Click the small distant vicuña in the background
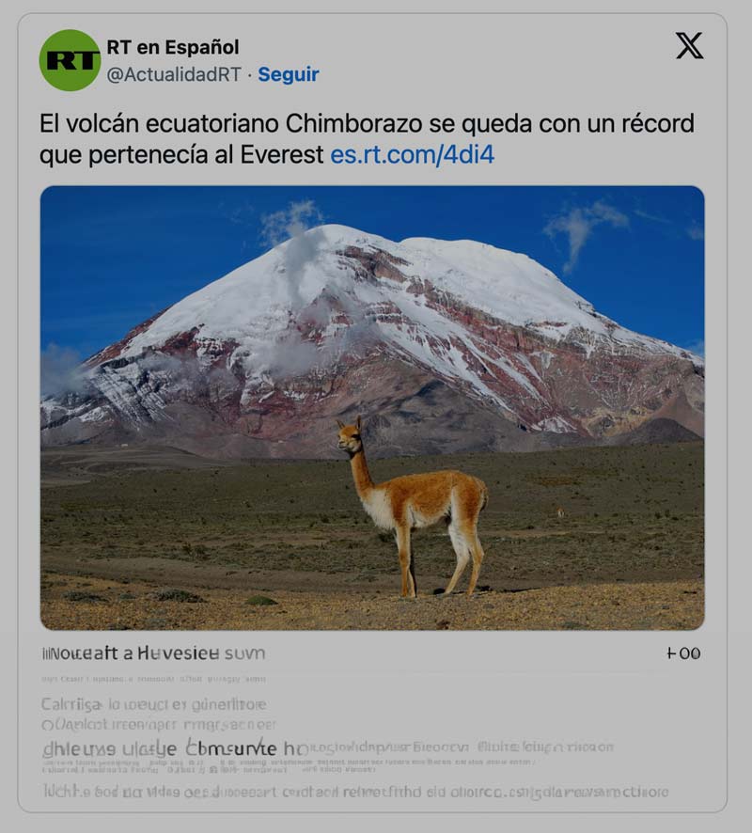The width and height of the screenshot is (752, 833). tap(561, 512)
